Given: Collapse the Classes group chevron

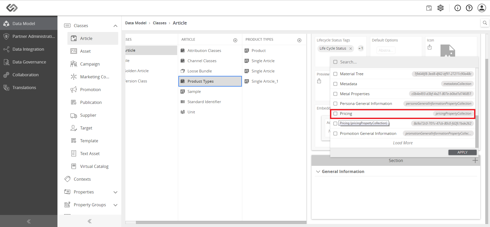Looking at the screenshot, I should click(115, 26).
